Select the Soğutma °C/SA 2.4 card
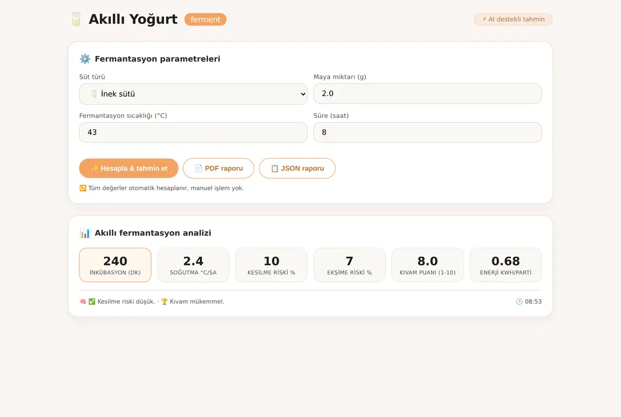621x417 pixels. click(194, 265)
